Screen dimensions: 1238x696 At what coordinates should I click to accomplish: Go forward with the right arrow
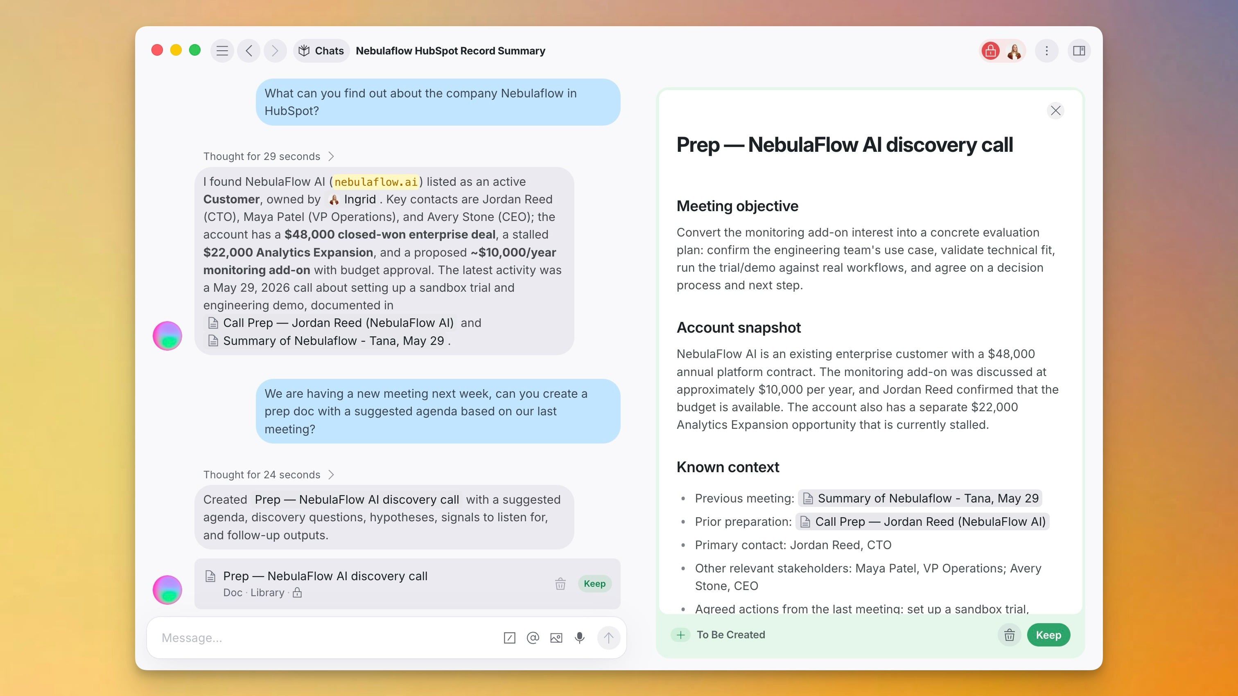point(275,50)
